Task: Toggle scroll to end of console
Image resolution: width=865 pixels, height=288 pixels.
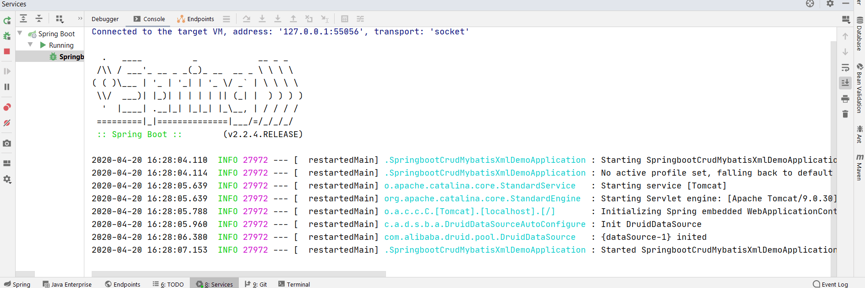Action: coord(845,83)
